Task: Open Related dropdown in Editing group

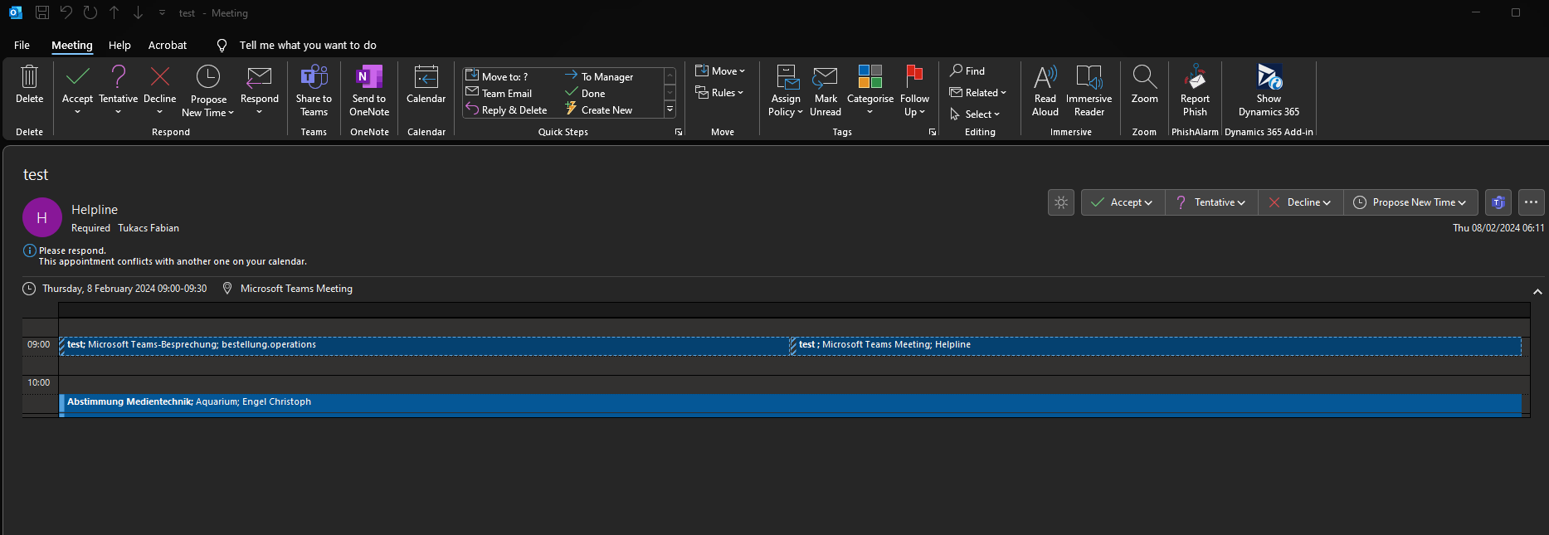Action: pyautogui.click(x=978, y=92)
